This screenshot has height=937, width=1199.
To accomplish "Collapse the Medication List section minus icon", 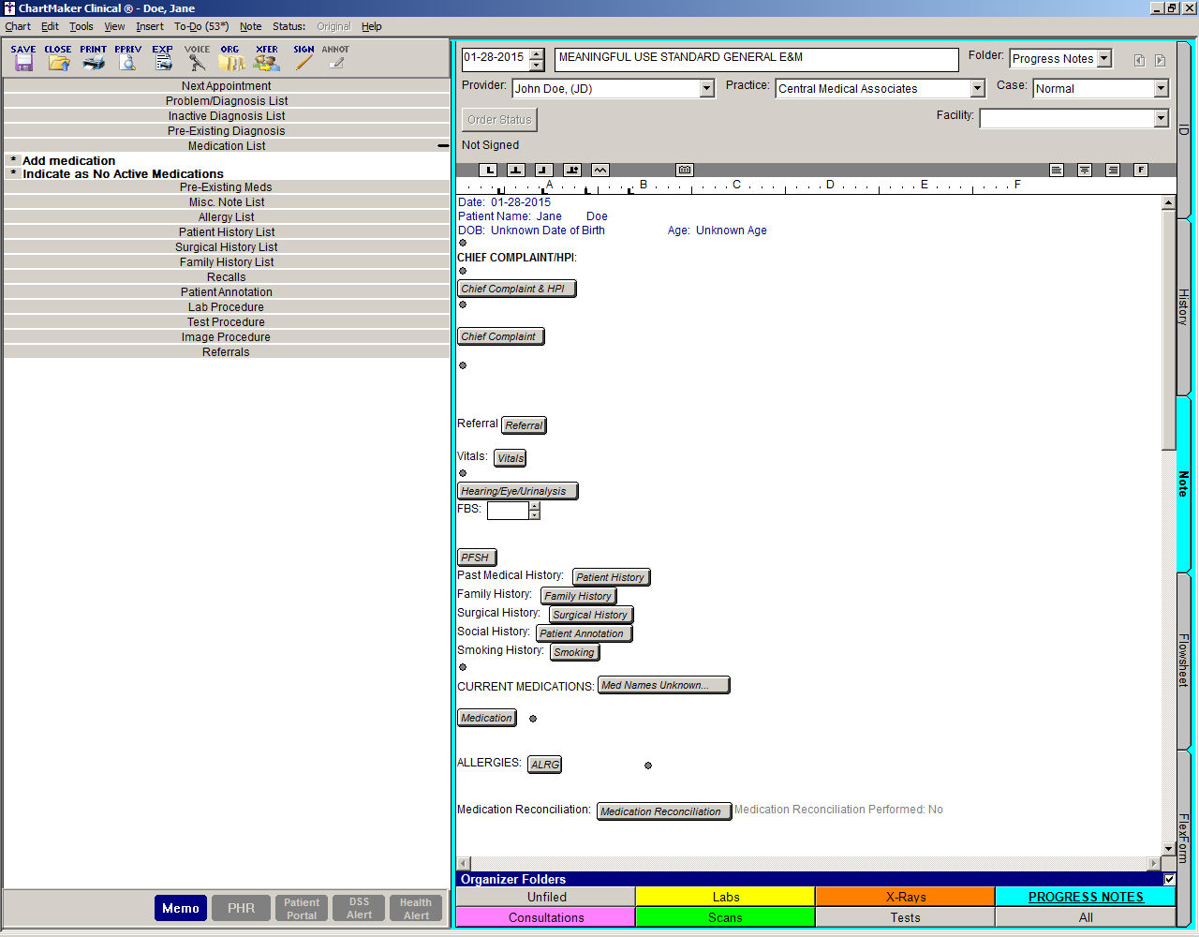I will pyautogui.click(x=443, y=146).
